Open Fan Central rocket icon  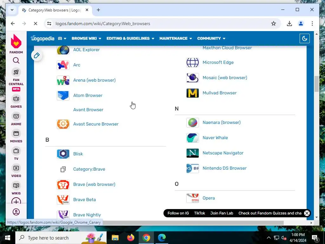[16, 72]
